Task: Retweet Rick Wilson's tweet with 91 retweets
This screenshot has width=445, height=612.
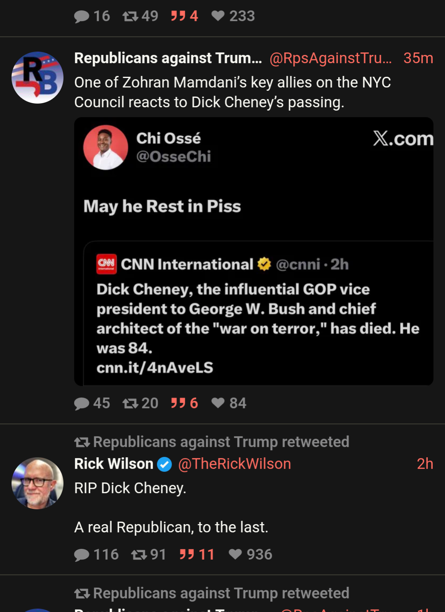Action: tap(139, 555)
